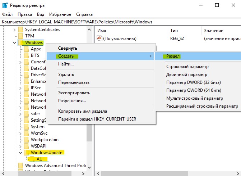This screenshot has height=176, width=241.
Task: Click the Registry Editor app icon in title bar
Action: (x=5, y=5)
